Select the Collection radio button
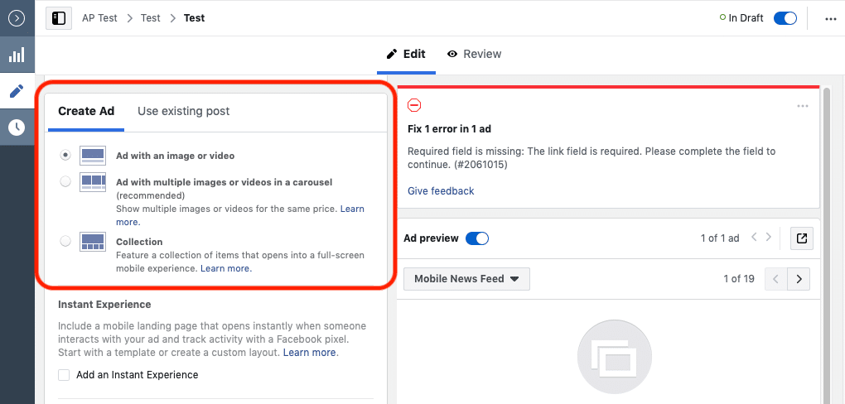The height and width of the screenshot is (404, 845). [x=65, y=241]
